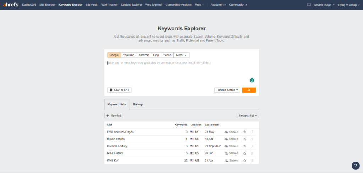This screenshot has height=173, width=363.
Task: Open FVG KW list
Action: coord(113,161)
